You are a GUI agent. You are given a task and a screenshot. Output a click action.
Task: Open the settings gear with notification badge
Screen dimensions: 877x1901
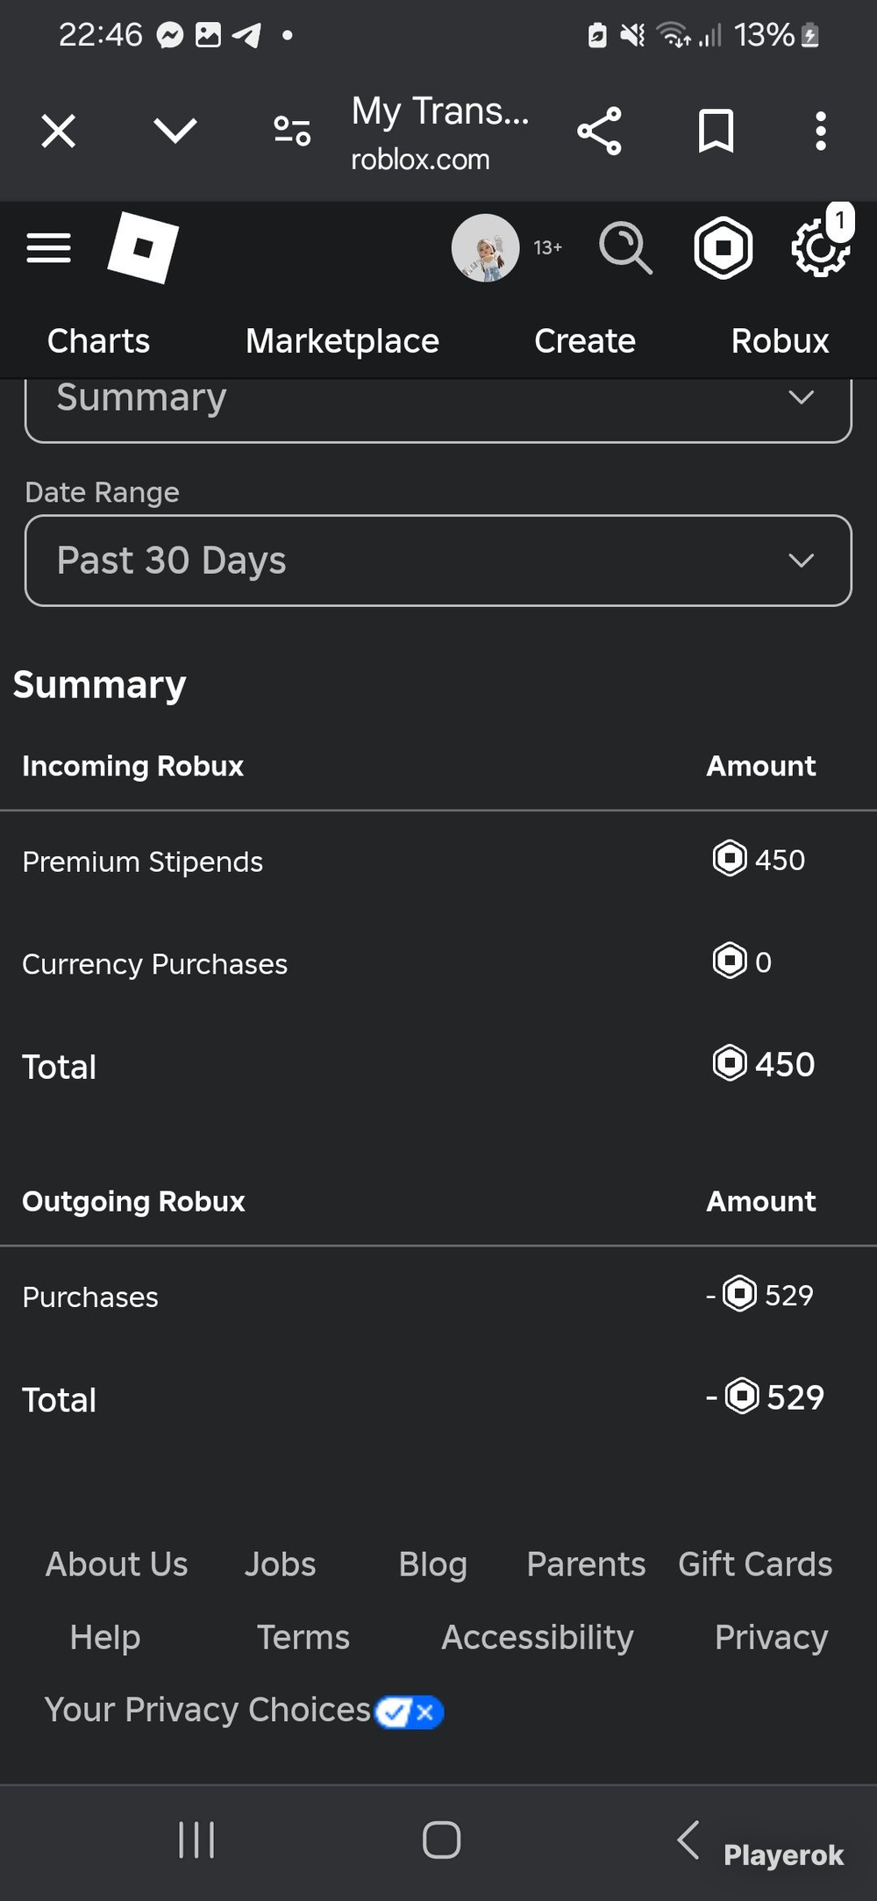[x=821, y=246]
